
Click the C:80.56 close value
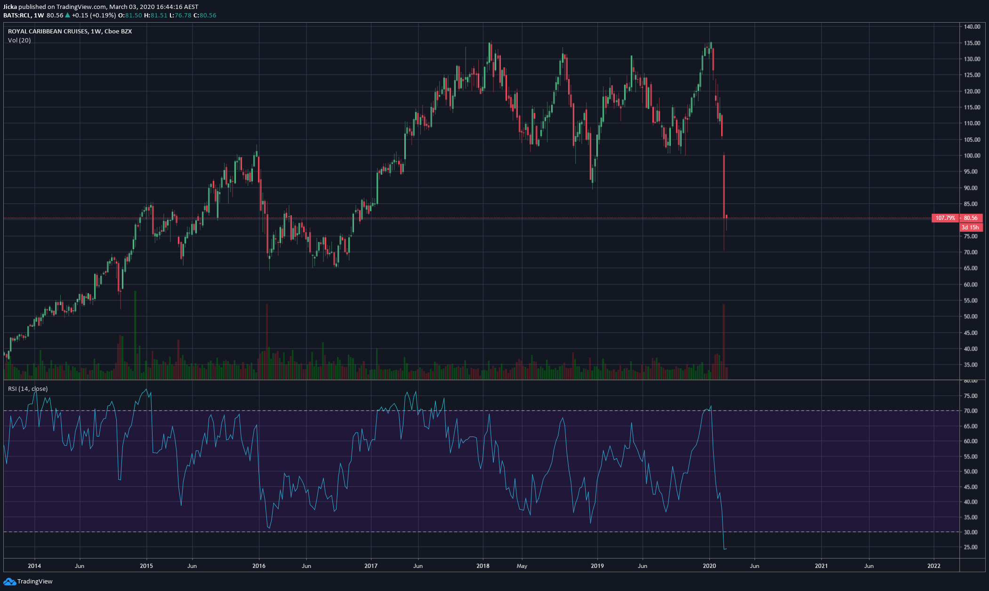point(205,16)
